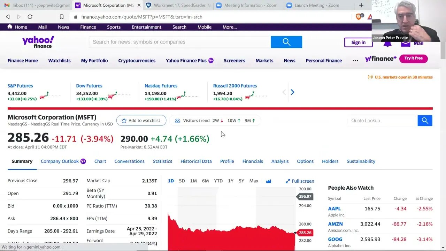Open the Gmail Inbox tab
446x251 pixels.
(37, 5)
